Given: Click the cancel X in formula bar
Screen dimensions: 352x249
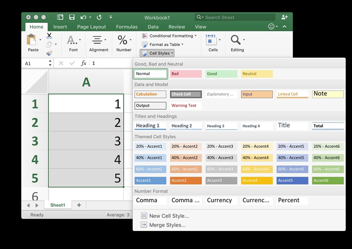Looking at the screenshot, I should click(61, 63).
